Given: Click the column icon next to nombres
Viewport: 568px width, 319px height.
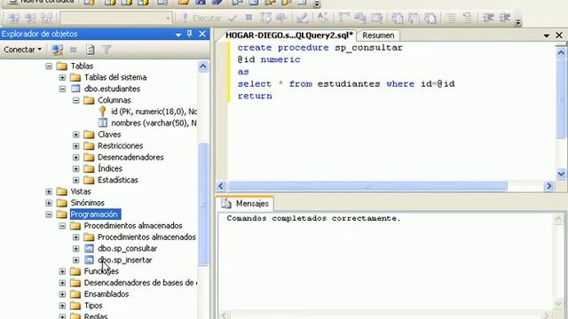Looking at the screenshot, I should point(103,123).
